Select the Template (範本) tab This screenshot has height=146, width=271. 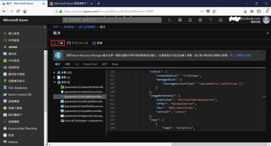[x=57, y=64]
